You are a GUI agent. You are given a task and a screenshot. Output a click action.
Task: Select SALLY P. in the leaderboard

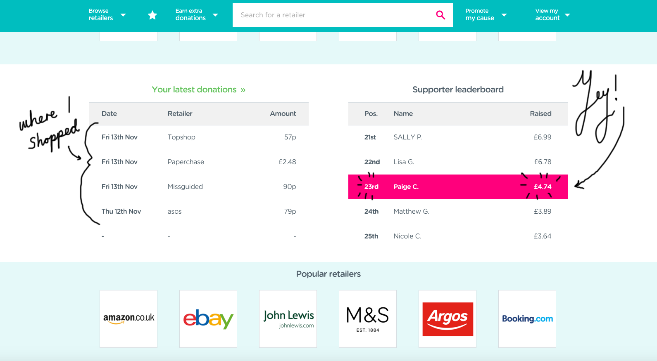coord(408,137)
